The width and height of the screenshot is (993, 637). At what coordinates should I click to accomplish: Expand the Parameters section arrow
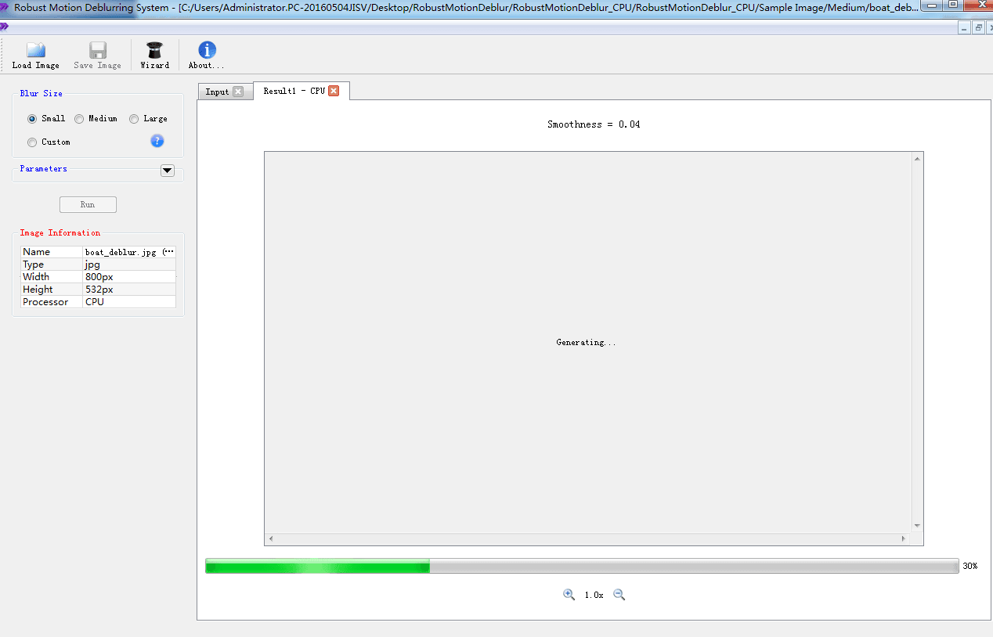coord(167,171)
